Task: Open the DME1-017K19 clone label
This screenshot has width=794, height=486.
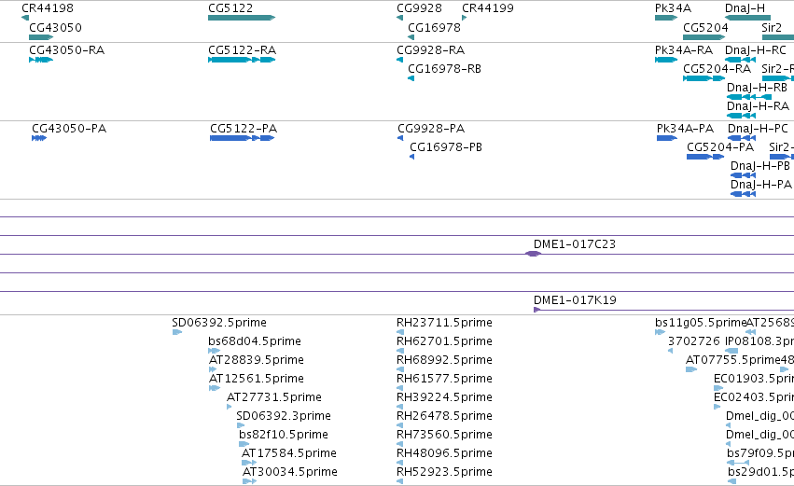Action: (575, 300)
